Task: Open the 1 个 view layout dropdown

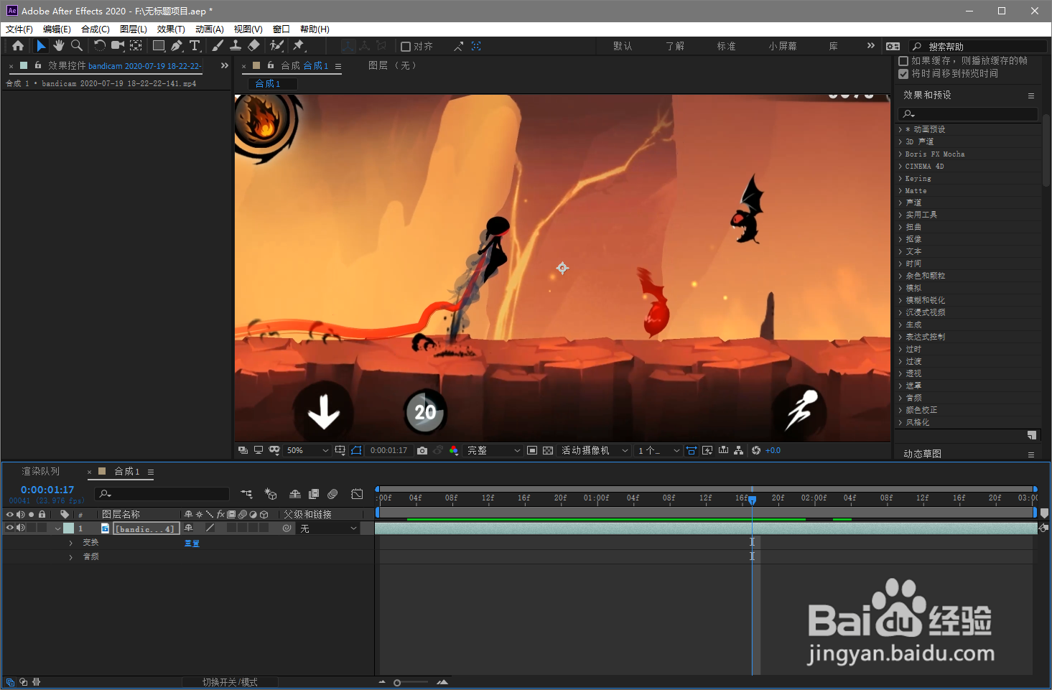Action: (658, 450)
